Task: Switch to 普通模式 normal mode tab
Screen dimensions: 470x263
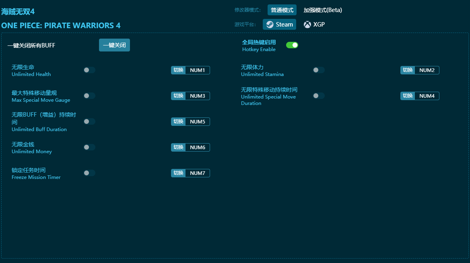Action: 282,10
